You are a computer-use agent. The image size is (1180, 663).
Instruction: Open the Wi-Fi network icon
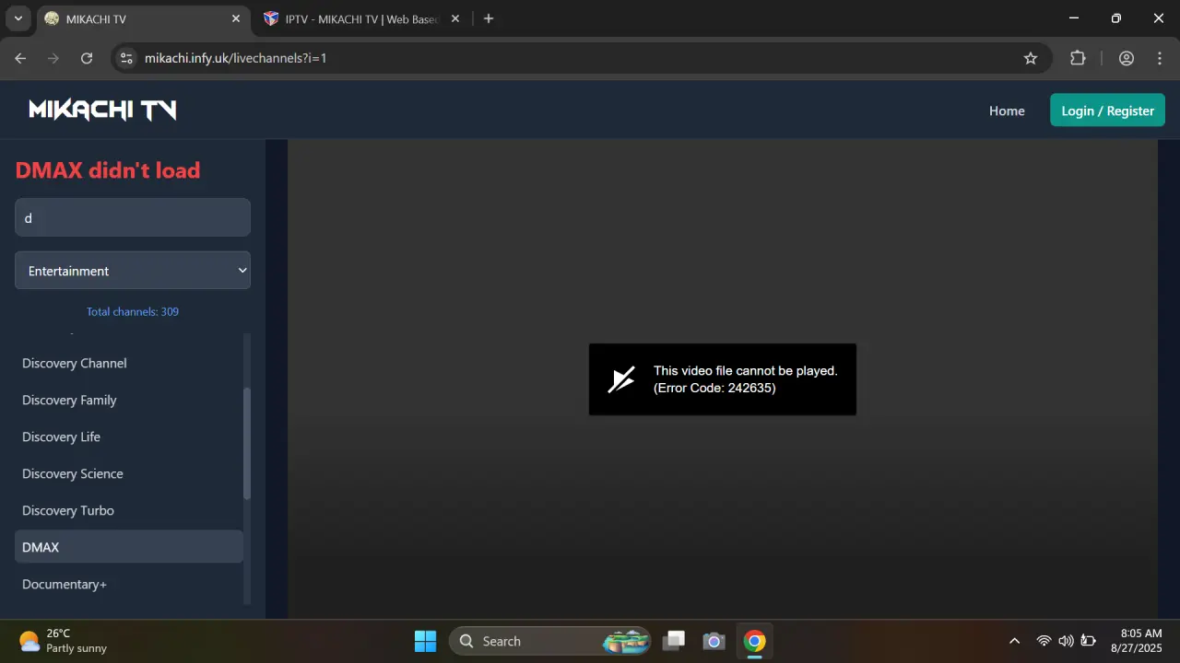[x=1044, y=641]
